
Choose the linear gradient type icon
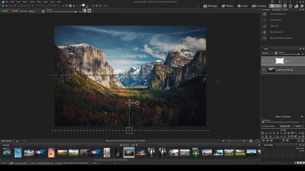click(x=84, y=10)
